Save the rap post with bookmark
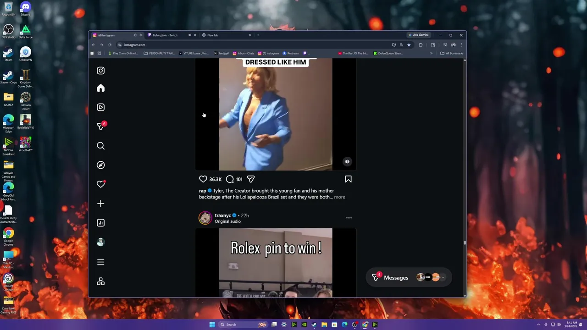 [348, 179]
